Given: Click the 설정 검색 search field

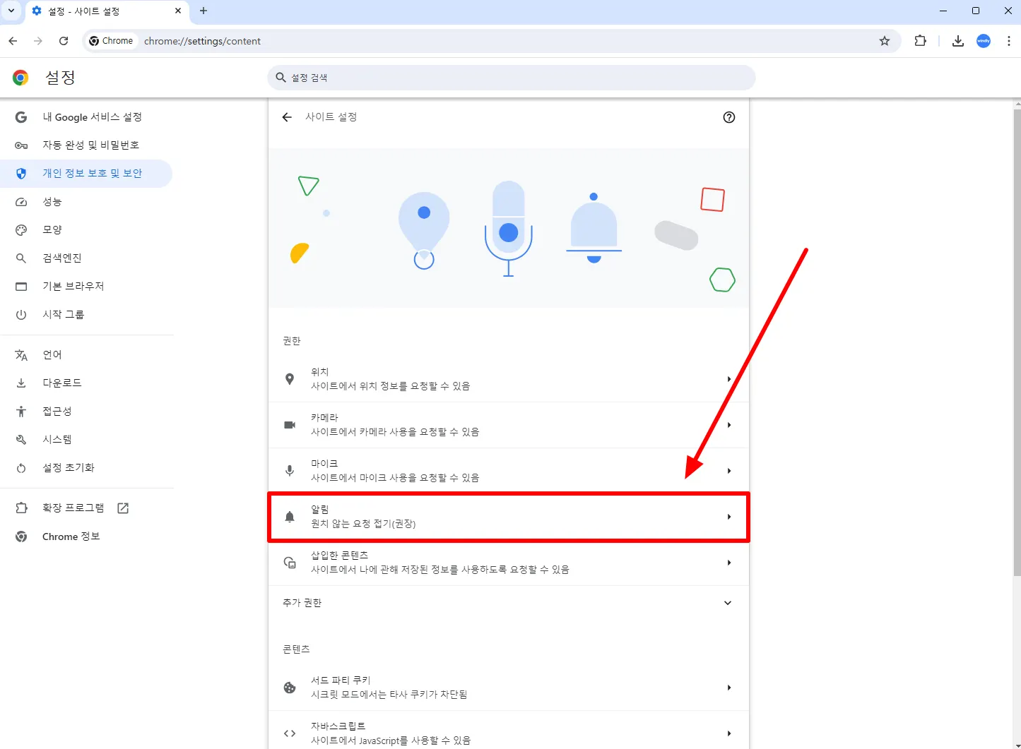Looking at the screenshot, I should click(512, 78).
